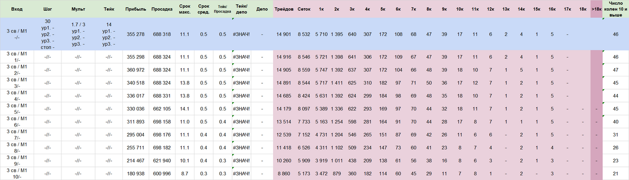Select profit cell 330 036
The width and height of the screenshot is (629, 180).
click(x=135, y=109)
